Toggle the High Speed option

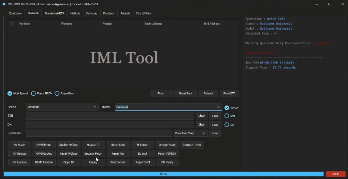pos(18,94)
